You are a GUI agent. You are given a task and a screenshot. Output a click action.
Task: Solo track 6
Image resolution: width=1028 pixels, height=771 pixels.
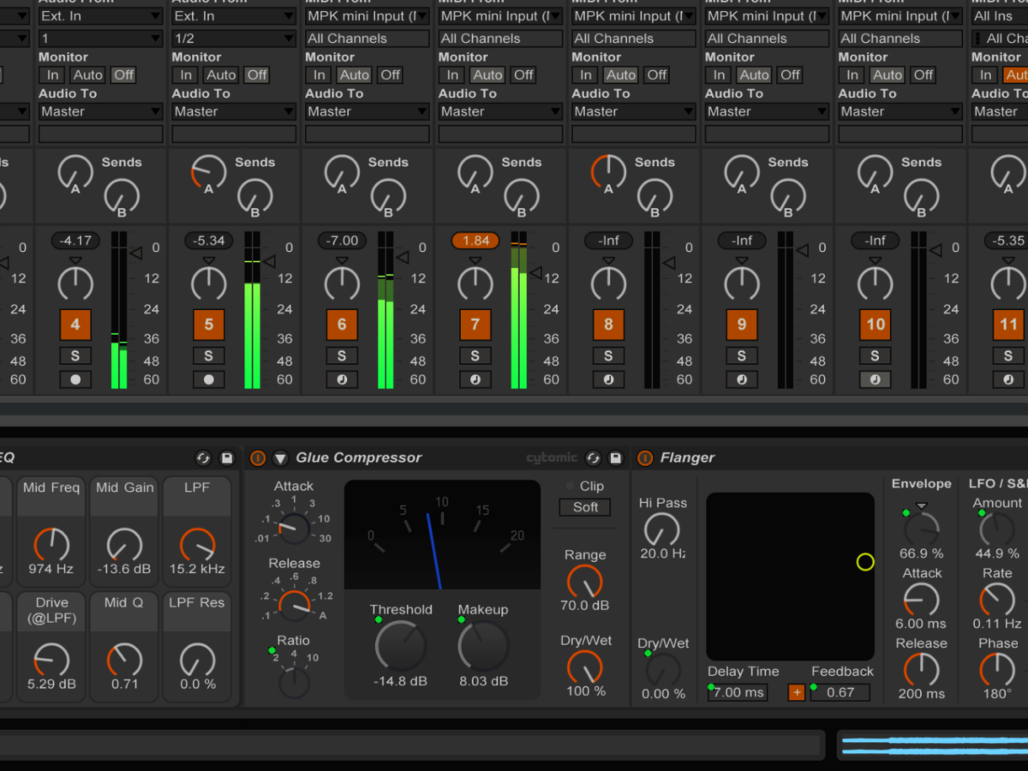[x=342, y=356]
